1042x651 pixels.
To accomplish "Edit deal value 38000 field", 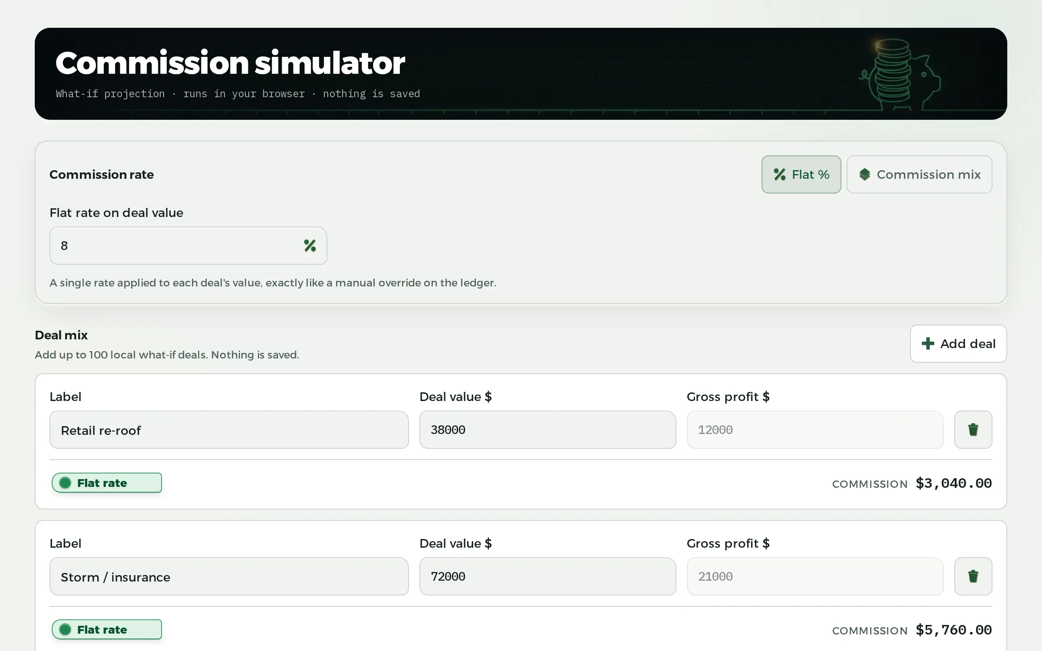I will click(x=547, y=430).
